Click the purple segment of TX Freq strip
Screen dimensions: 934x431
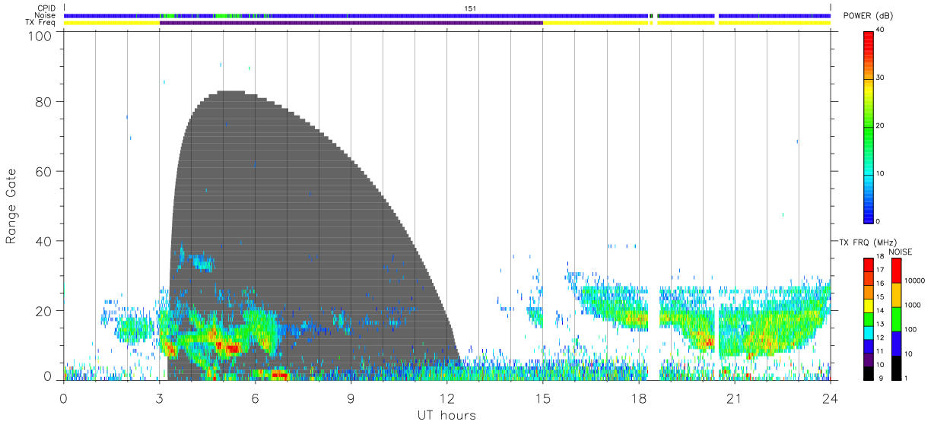pos(351,23)
